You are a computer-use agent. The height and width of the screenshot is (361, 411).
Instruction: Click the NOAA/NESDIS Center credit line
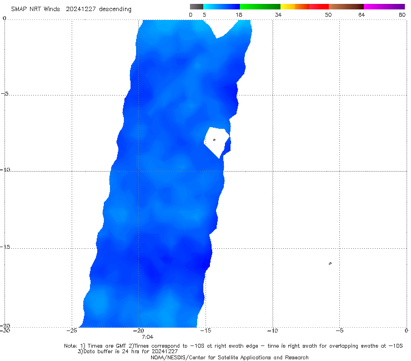[229, 358]
